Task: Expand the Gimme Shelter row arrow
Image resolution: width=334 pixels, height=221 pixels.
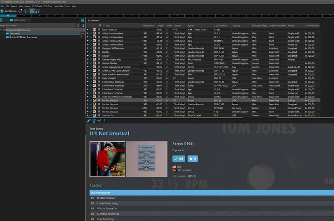Action: pos(88,63)
